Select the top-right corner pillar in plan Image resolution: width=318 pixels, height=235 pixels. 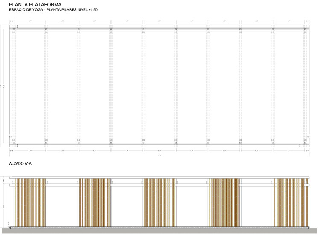[x=305, y=29]
